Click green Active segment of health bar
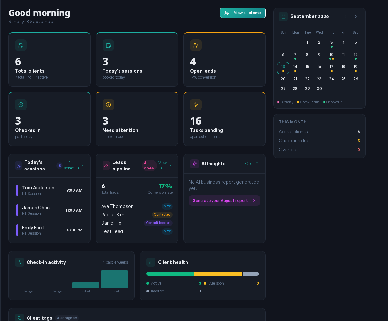Screen dimensions: 388x321 click(x=170, y=274)
